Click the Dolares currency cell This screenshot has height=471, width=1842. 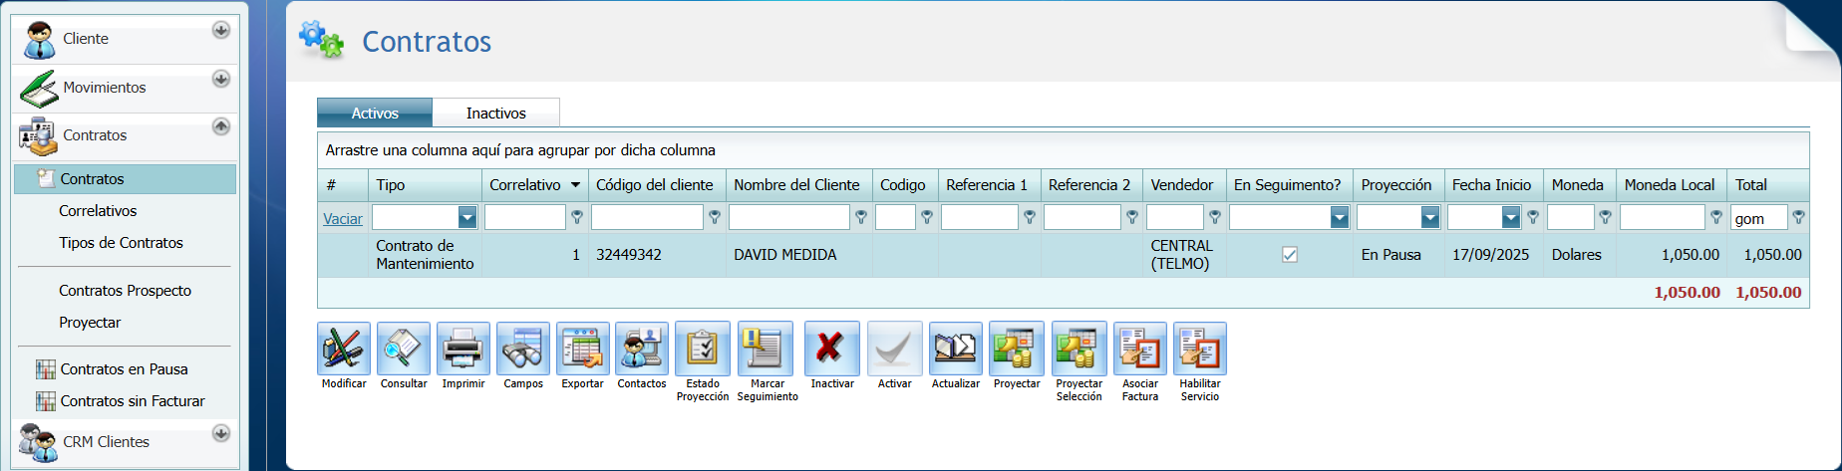click(x=1580, y=255)
